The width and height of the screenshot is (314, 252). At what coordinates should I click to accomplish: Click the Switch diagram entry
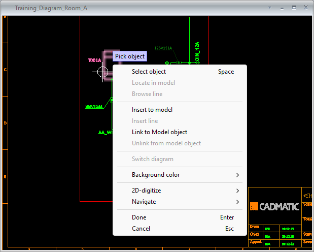click(x=153, y=159)
